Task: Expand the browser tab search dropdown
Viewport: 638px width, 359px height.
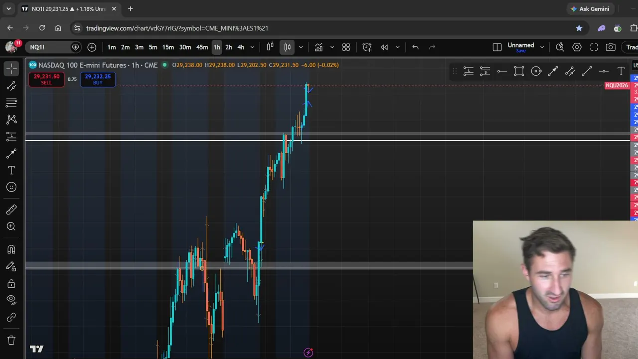Action: pos(8,9)
